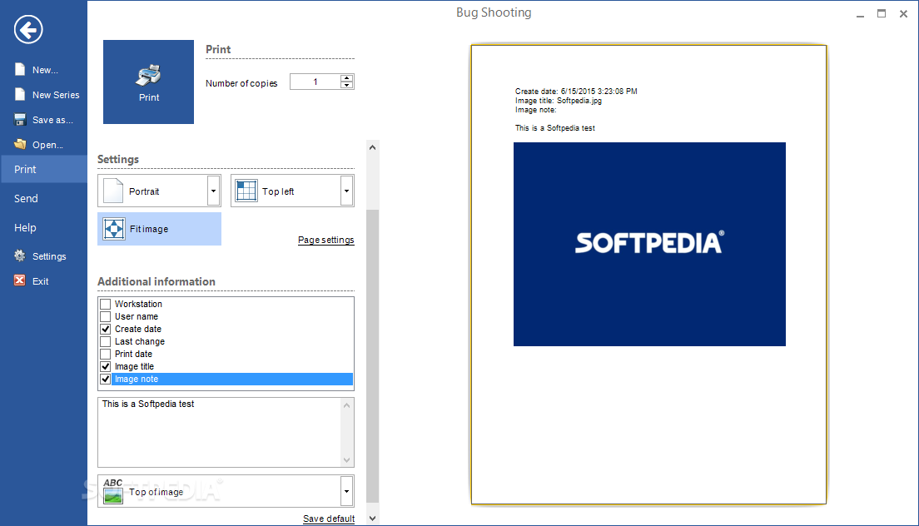
Task: Open the Top left position dropdown arrow
Action: coord(346,191)
